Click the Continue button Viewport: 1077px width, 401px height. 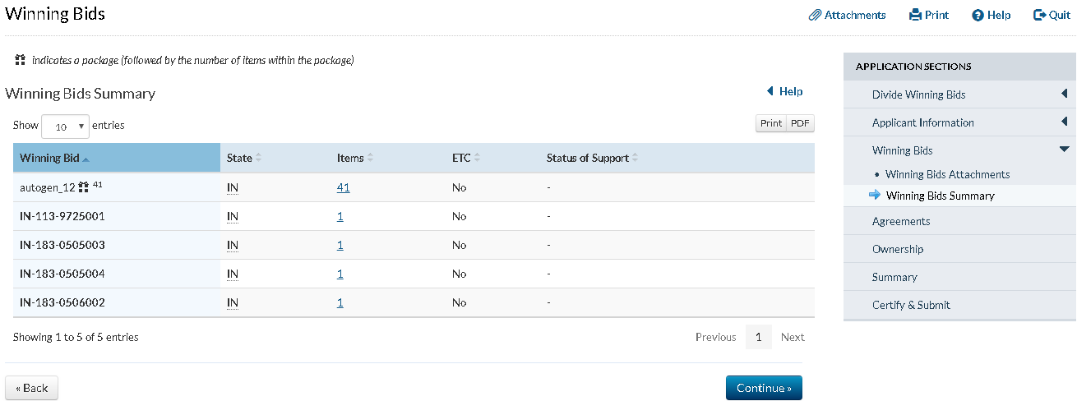pos(764,388)
